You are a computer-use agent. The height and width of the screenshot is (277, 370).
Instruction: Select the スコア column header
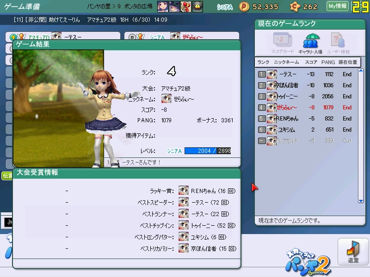tap(311, 62)
